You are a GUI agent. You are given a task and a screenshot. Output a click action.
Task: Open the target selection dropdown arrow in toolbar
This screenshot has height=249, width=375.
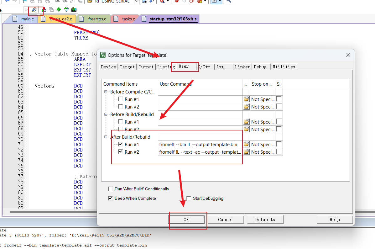[26, 10]
